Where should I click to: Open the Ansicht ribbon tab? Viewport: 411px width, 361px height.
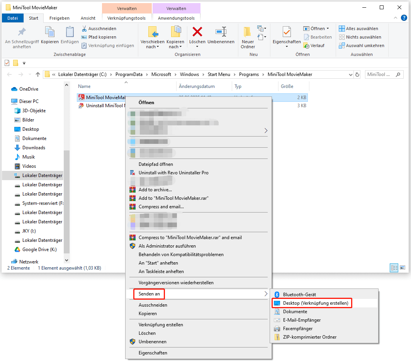click(88, 18)
